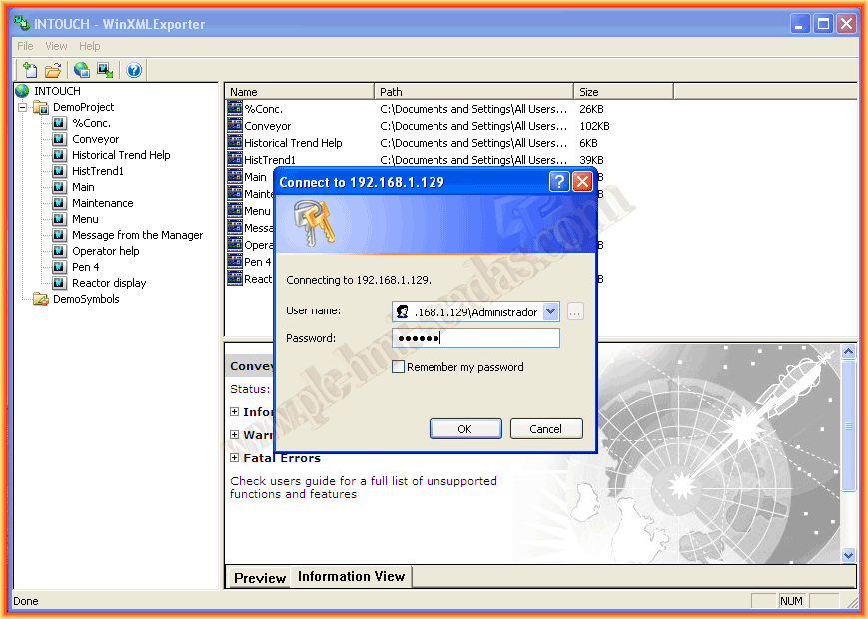
Task: Expand the Fatal Errors section
Action: 235,458
